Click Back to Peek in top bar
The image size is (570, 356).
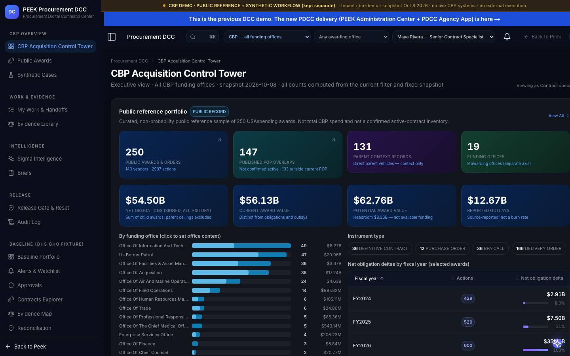pyautogui.click(x=542, y=37)
